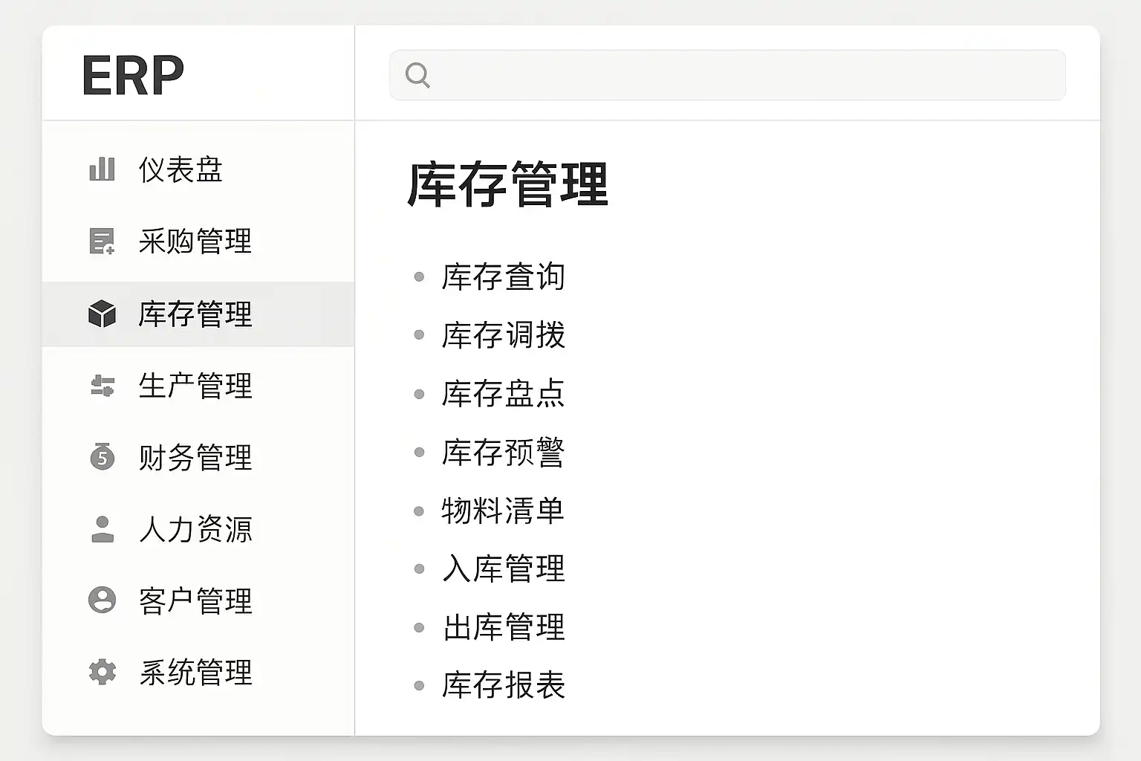This screenshot has height=761, width=1141.
Task: Open the 库存查询 link
Action: [x=503, y=277]
